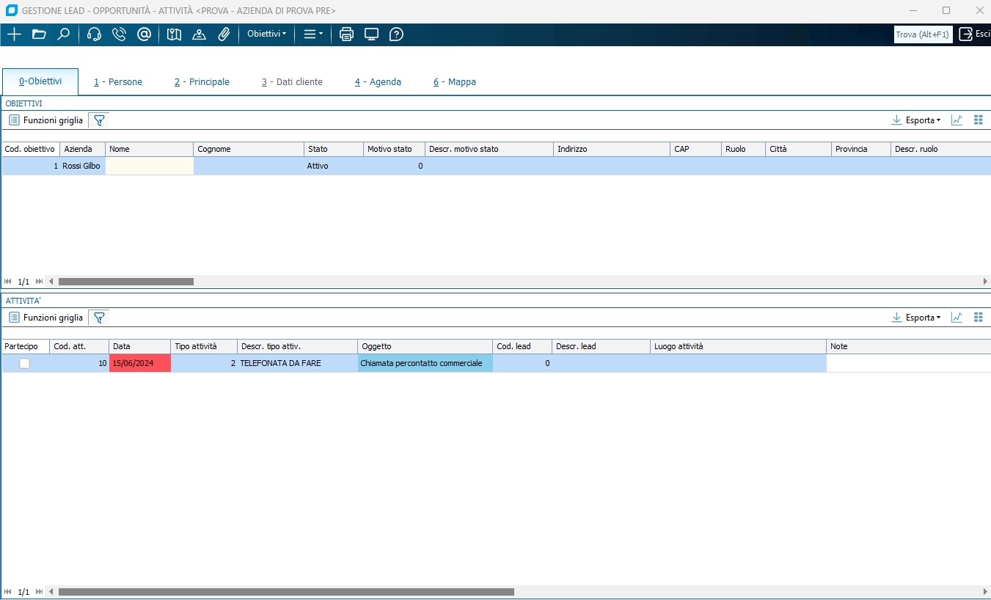The width and height of the screenshot is (991, 600).
Task: Click the Luogo attività column header
Action: [739, 346]
